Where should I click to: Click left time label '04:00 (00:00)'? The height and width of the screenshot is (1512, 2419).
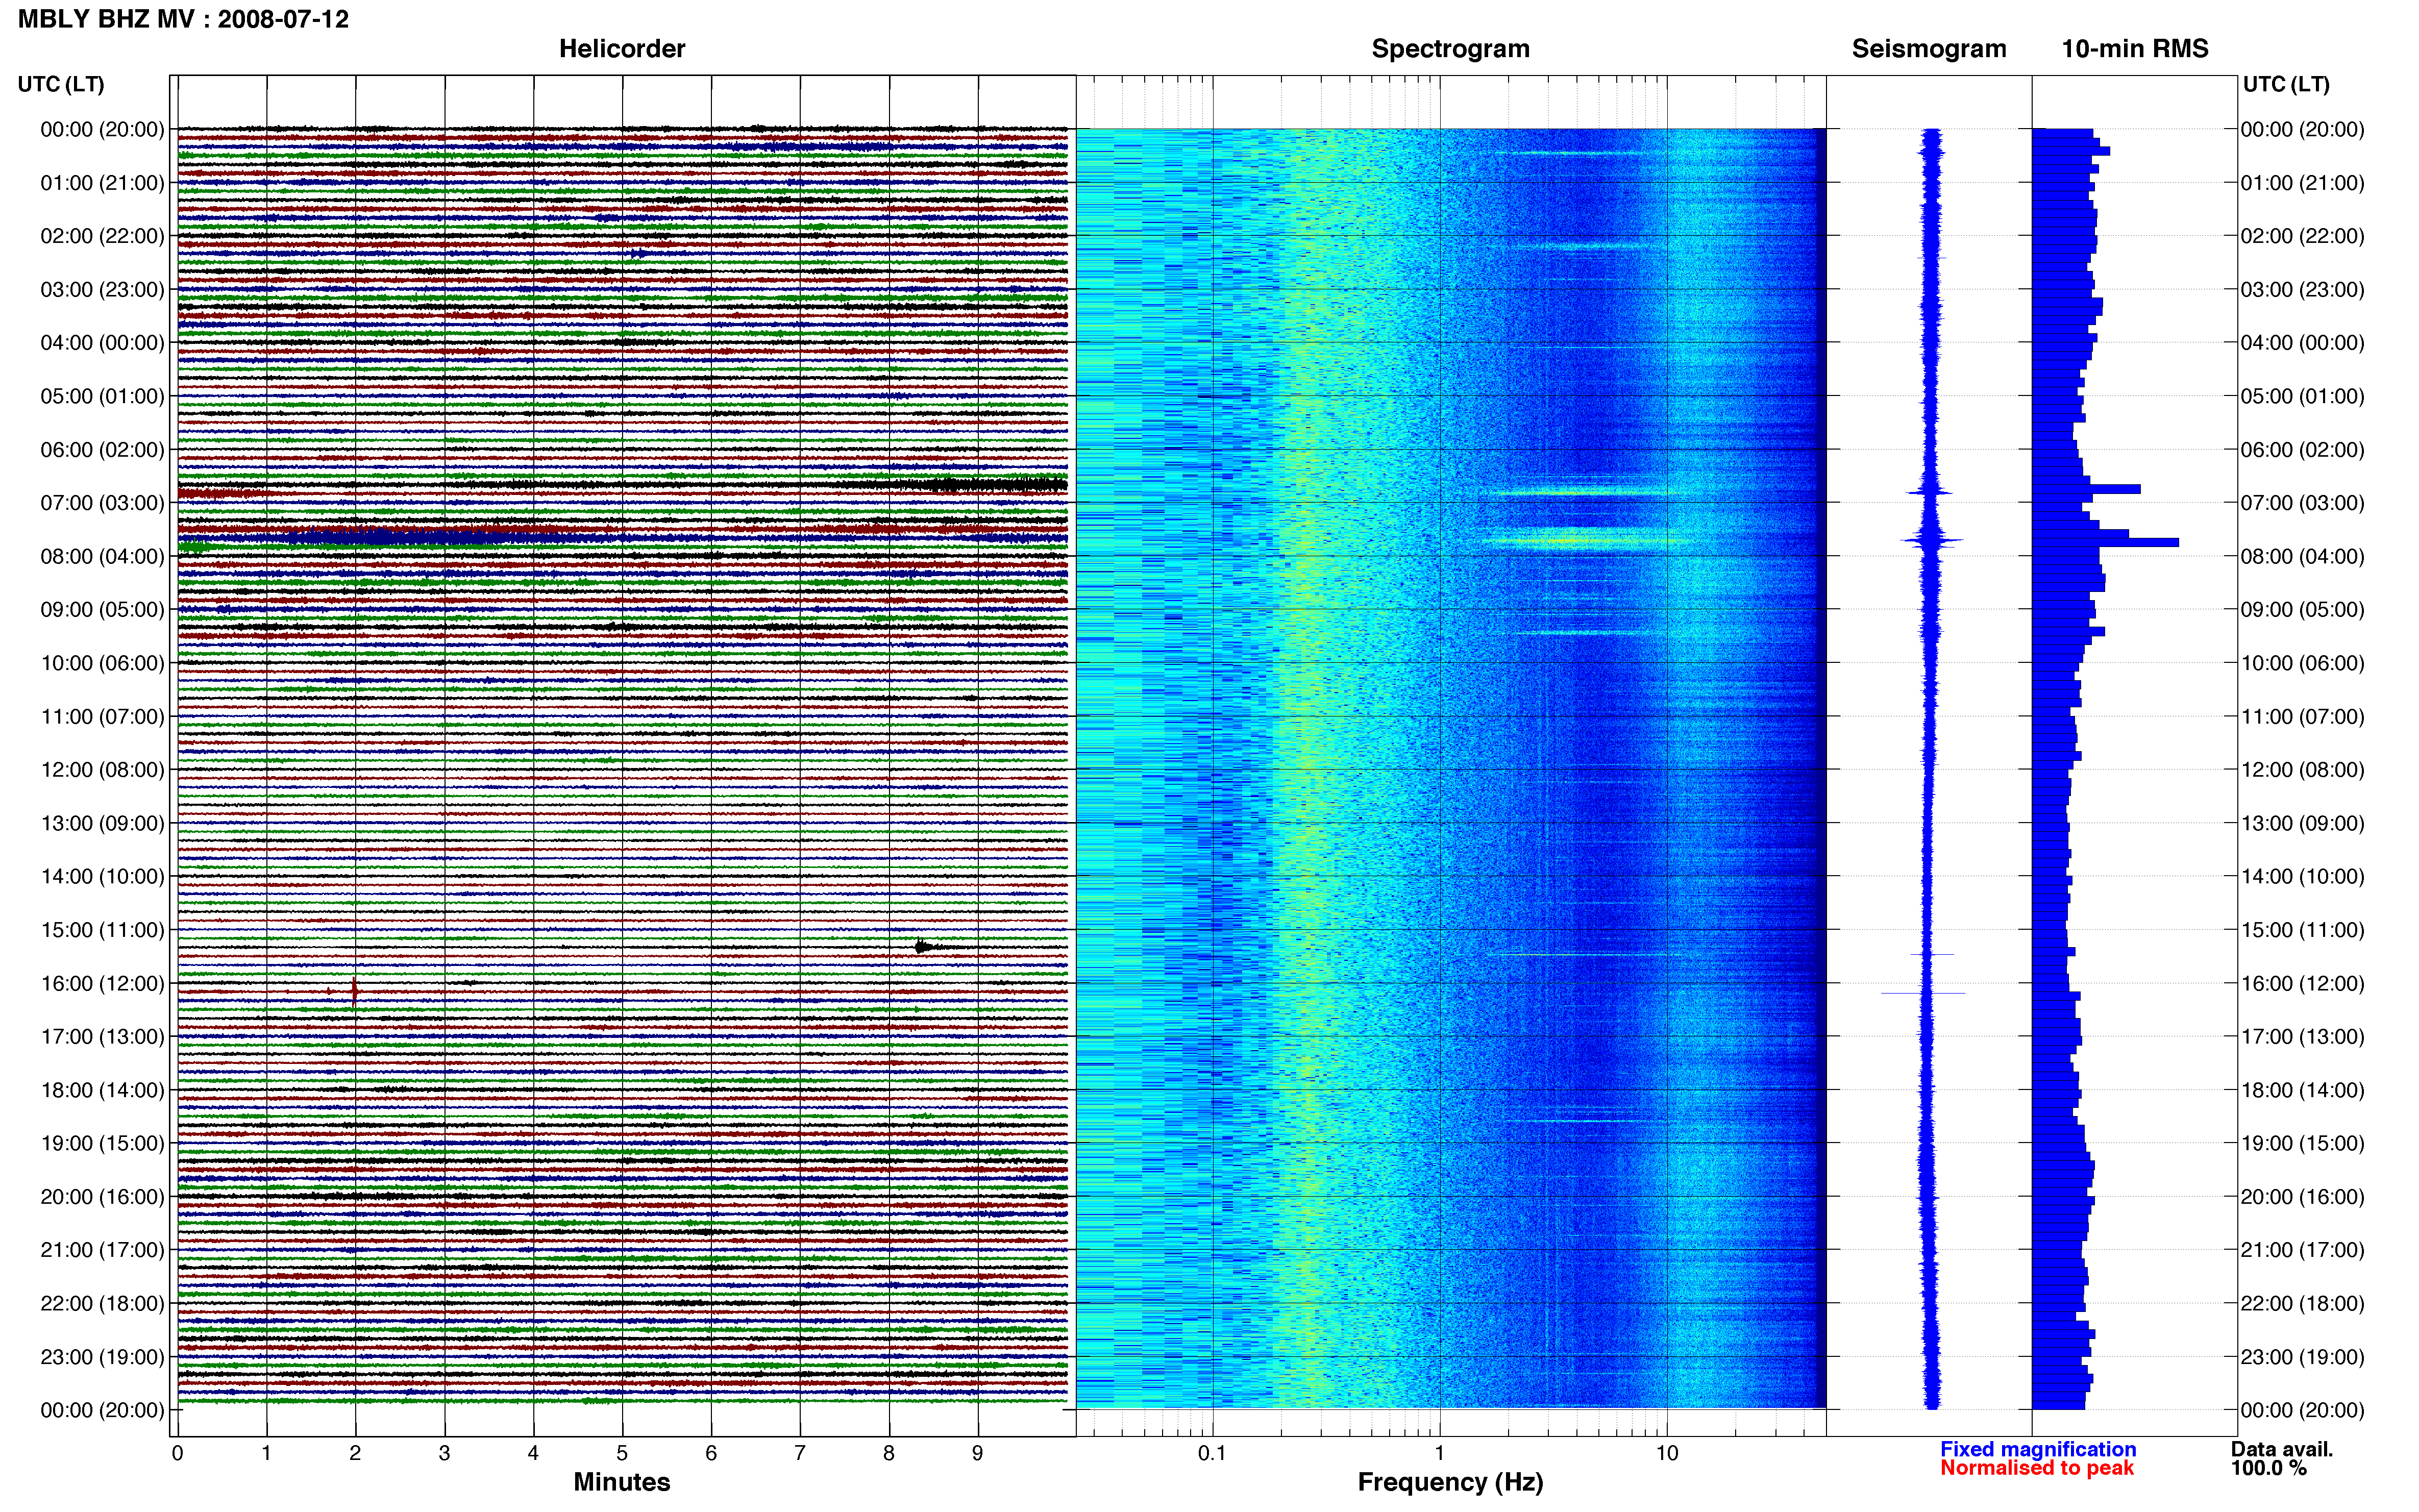point(102,343)
